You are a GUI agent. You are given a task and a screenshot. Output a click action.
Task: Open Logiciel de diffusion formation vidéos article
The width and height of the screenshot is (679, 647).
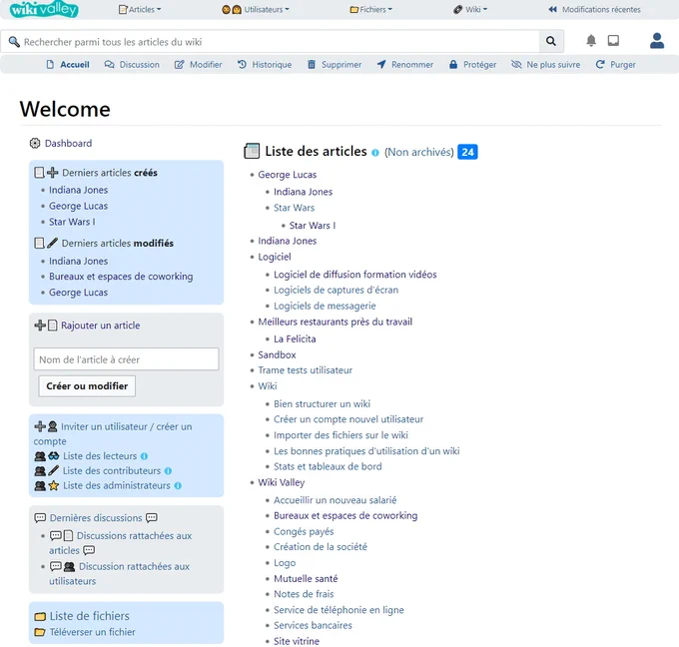[x=355, y=275]
